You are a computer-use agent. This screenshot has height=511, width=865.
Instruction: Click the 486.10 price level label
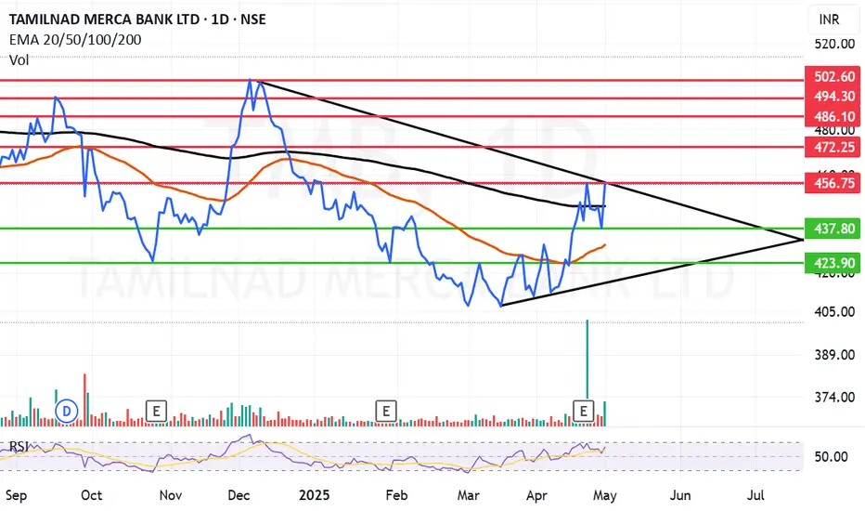tap(833, 116)
